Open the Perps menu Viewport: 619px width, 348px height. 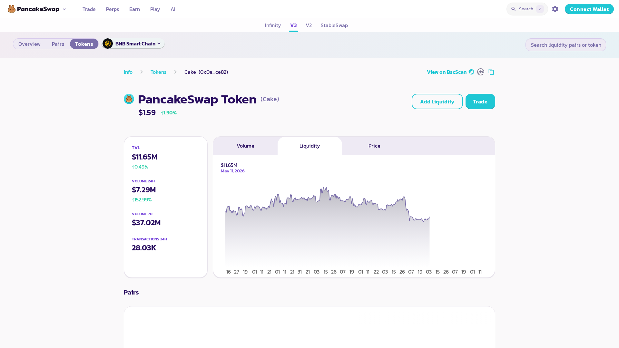(113, 9)
